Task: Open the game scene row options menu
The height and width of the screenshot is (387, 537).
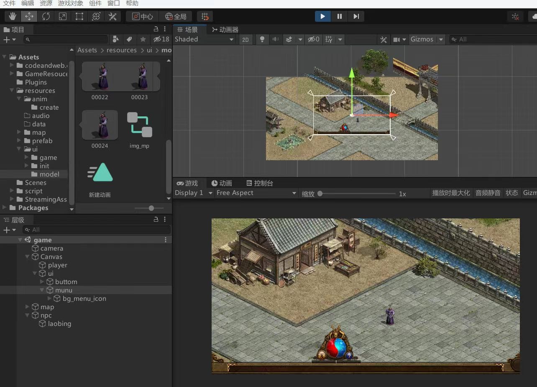Action: coord(166,240)
